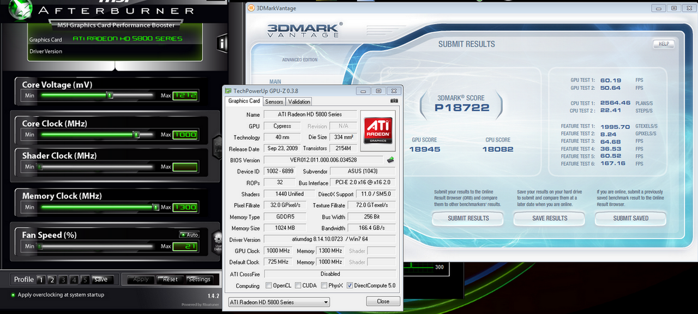The width and height of the screenshot is (698, 314).
Task: Click the Apply button in Afterburner
Action: coord(141,280)
